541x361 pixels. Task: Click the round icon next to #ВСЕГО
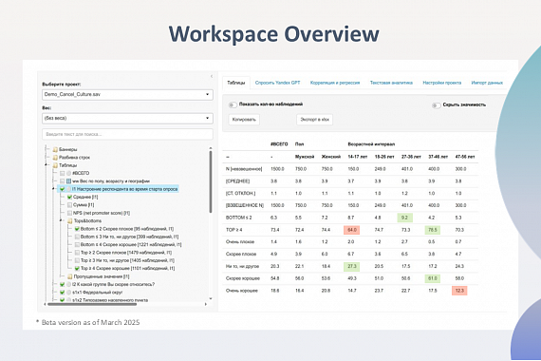click(x=68, y=174)
